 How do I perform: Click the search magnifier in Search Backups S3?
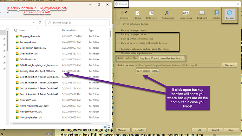50,23
